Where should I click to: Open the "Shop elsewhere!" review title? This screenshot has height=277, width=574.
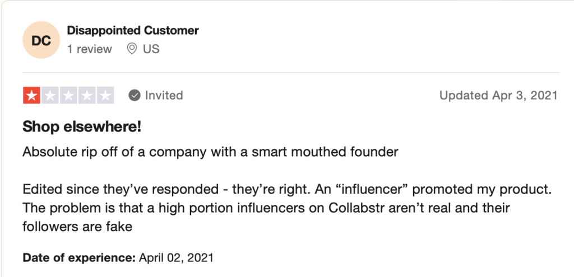tap(82, 127)
